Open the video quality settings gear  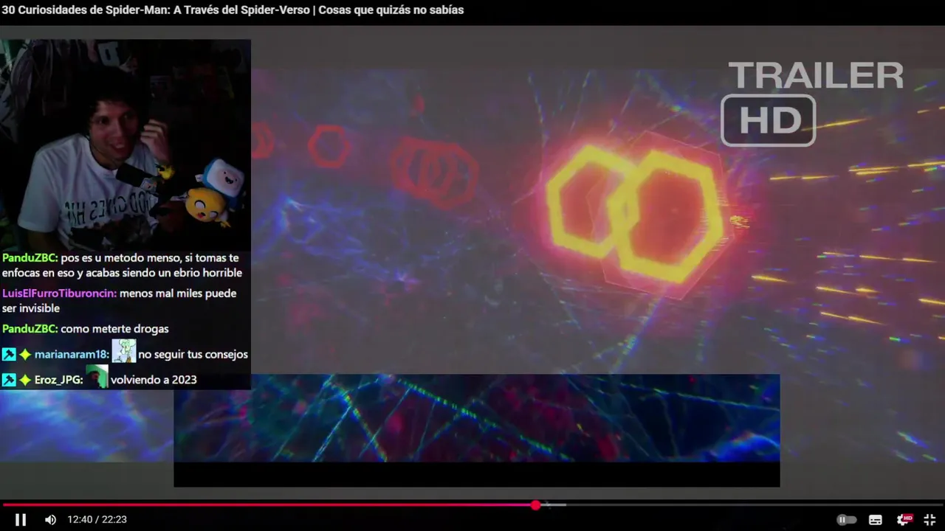[904, 520]
